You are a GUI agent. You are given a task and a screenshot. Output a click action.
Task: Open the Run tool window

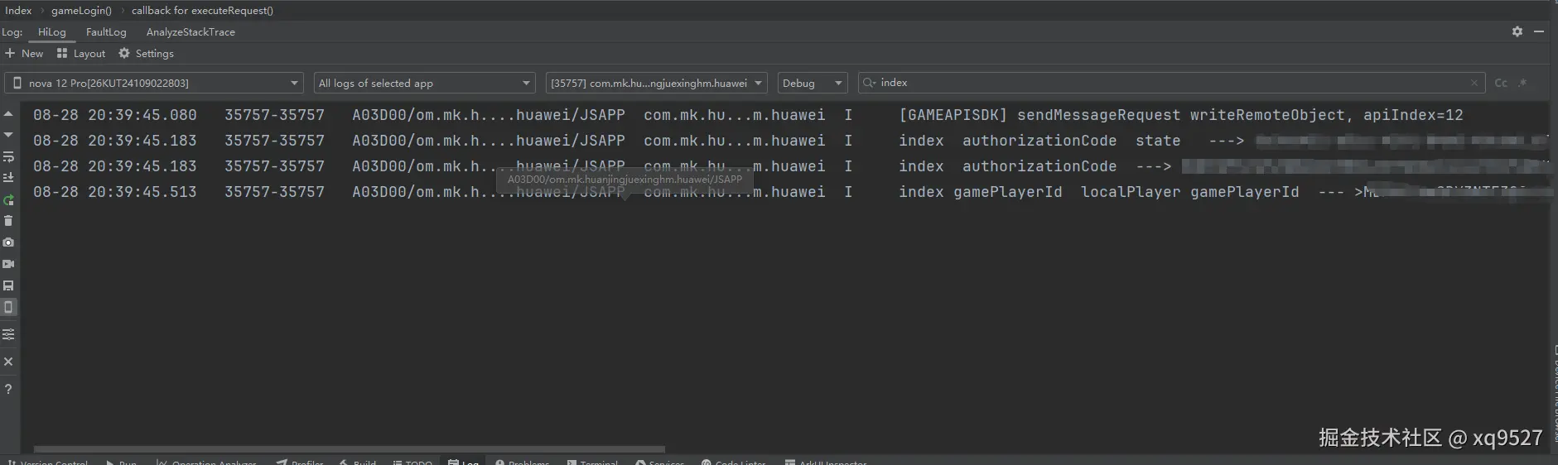122,462
